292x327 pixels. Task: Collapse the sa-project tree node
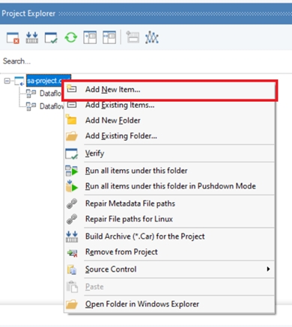7,81
